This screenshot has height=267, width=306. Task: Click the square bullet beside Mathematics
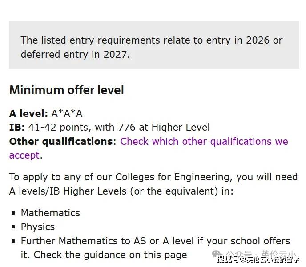(14, 213)
